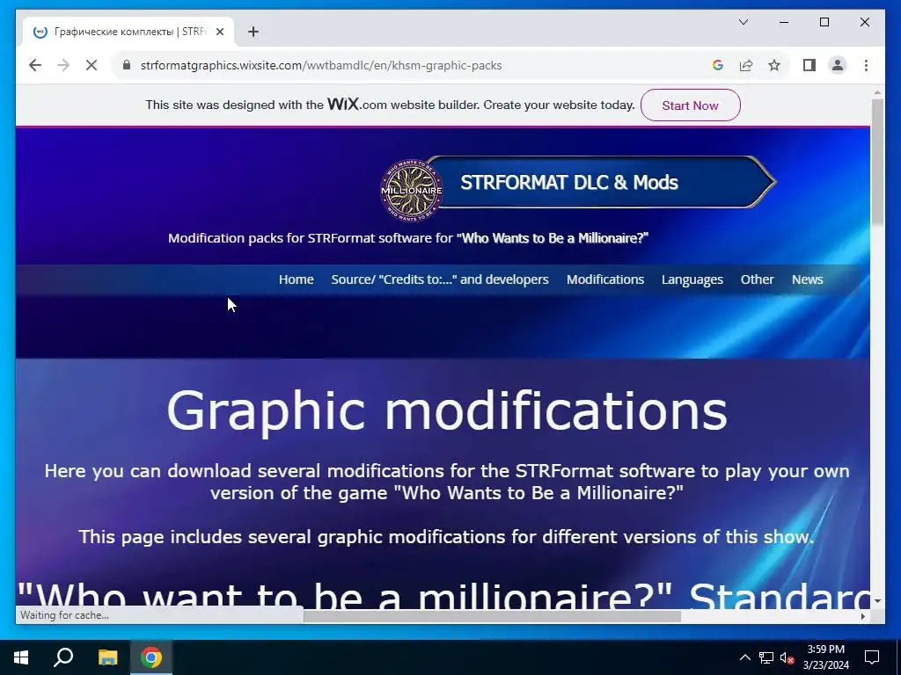Click the horizontal scroll-right arrow

863,616
